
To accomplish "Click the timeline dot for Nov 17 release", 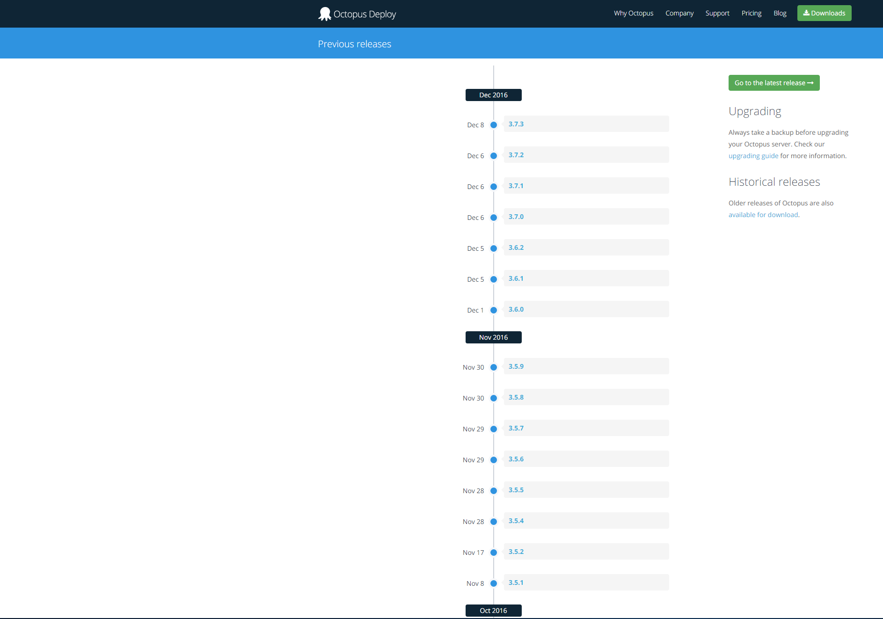I will click(x=493, y=552).
